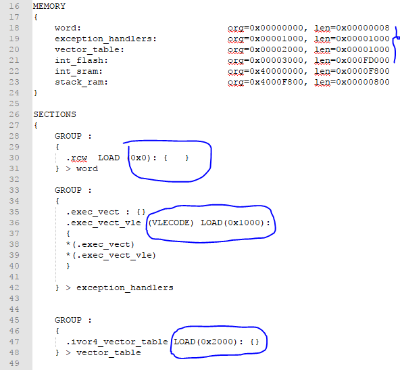Click the LOAD(0x2000) expression
The image size is (400, 370).
(x=206, y=342)
